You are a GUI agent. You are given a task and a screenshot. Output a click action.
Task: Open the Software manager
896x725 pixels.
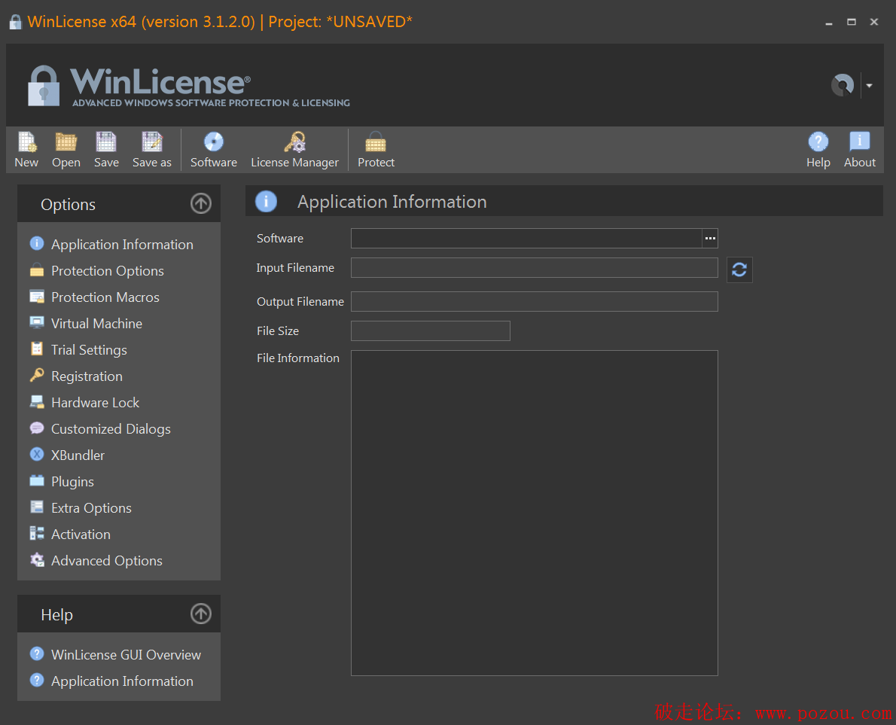click(214, 150)
